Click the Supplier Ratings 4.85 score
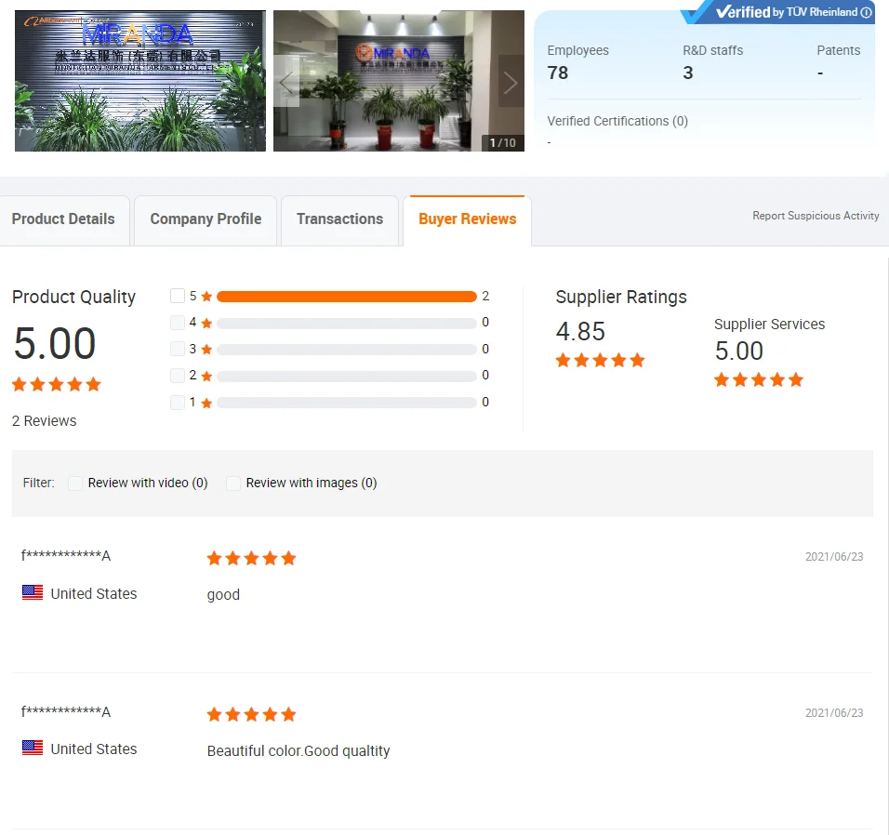The height and width of the screenshot is (835, 889). tap(580, 331)
